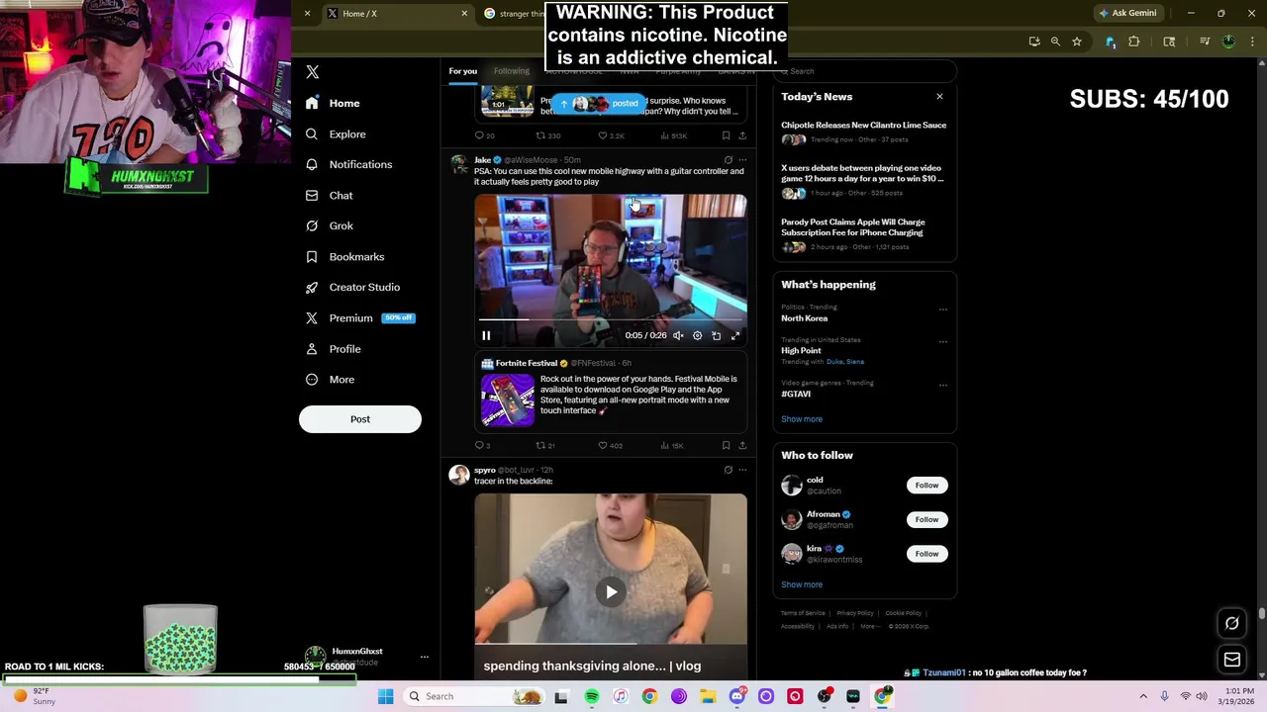Open the #GTAVI trending topic
The height and width of the screenshot is (712, 1267).
(796, 394)
